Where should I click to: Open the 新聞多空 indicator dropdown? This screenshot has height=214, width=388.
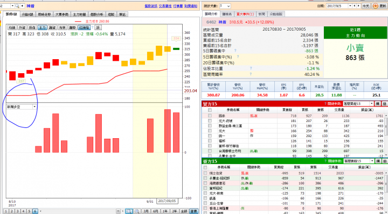point(34,107)
